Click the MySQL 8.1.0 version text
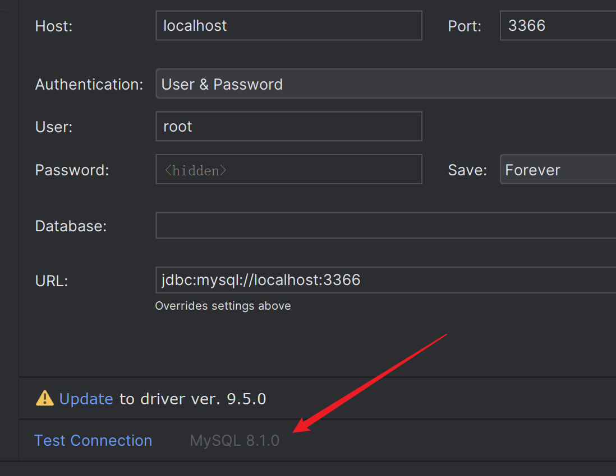This screenshot has width=616, height=476. 235,440
